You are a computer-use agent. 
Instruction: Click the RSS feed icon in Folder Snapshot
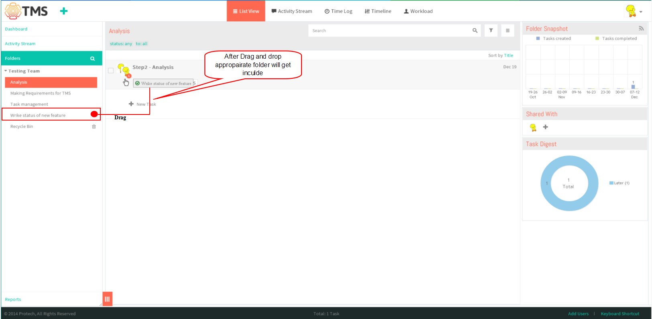click(x=641, y=29)
